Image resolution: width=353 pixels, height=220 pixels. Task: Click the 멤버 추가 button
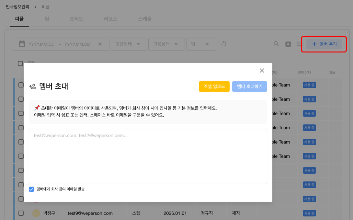pos(324,44)
